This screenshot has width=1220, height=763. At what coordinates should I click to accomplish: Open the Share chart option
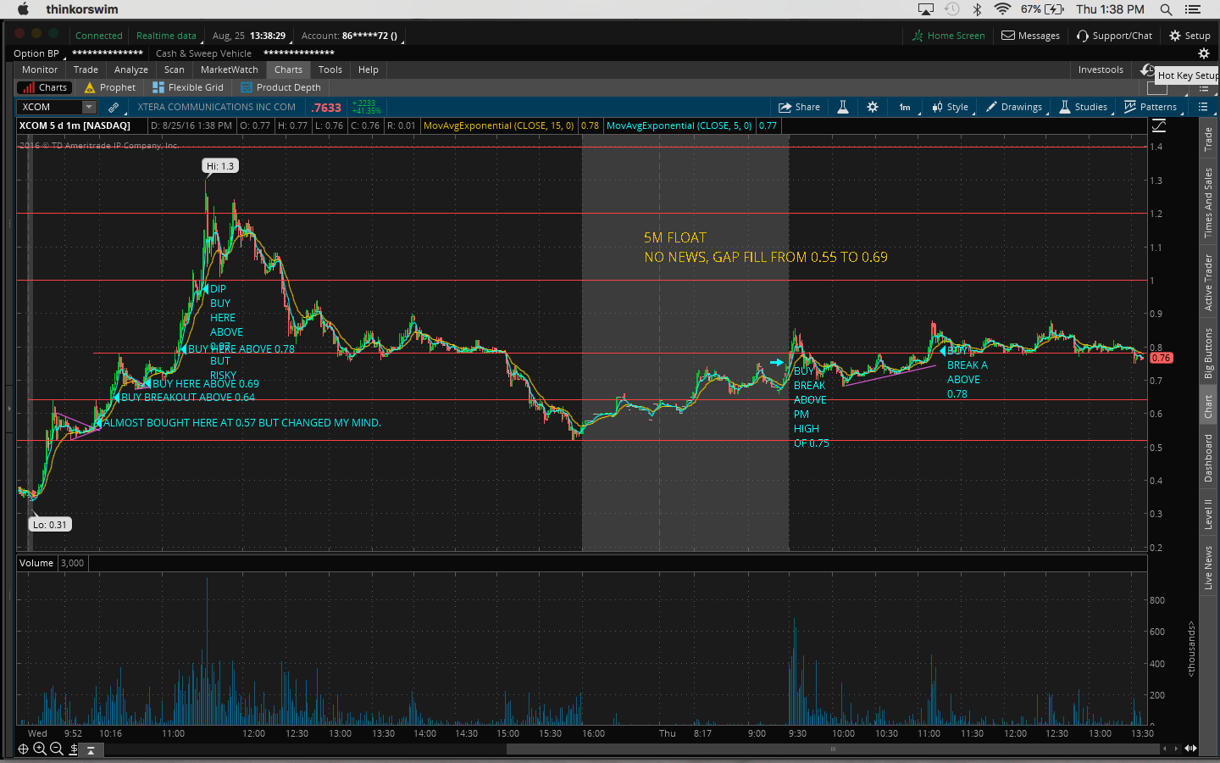coord(800,107)
